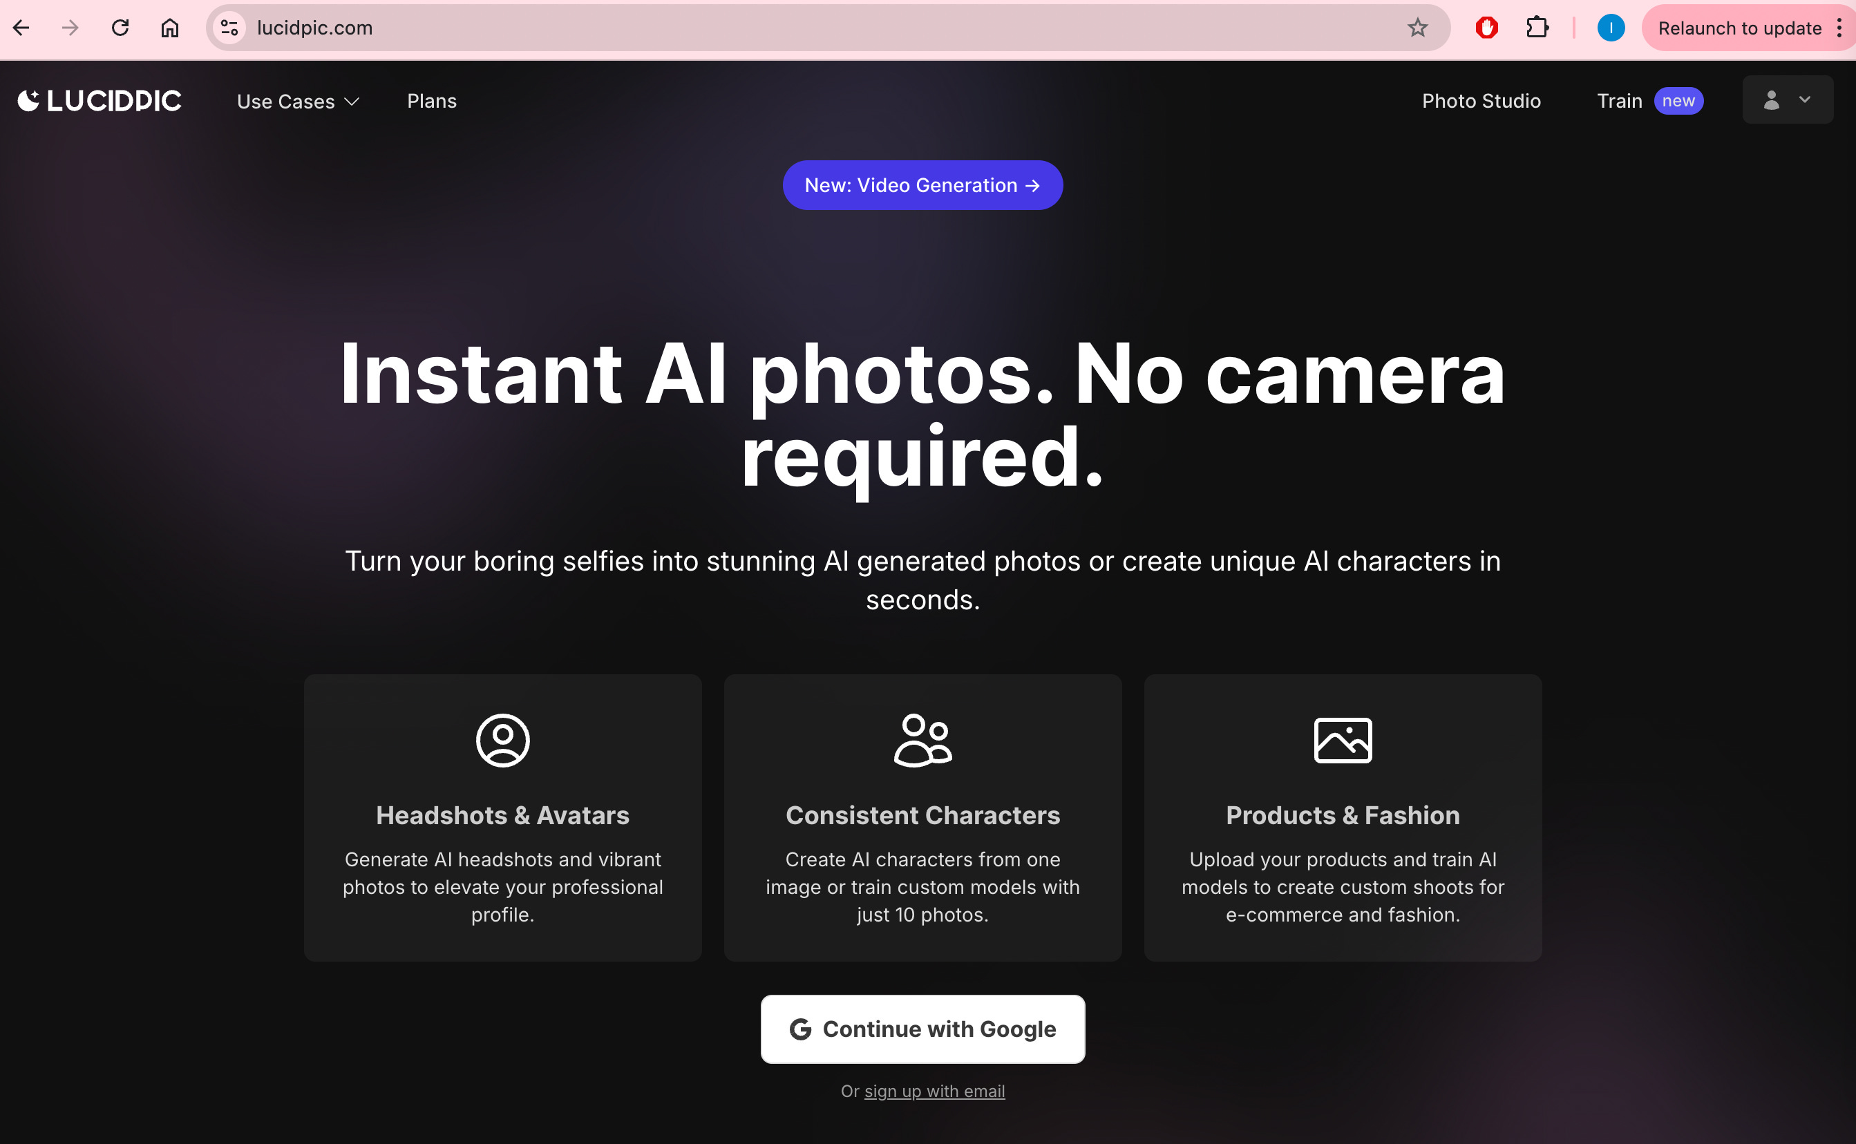Bookmark this page with the star icon

[x=1417, y=28]
